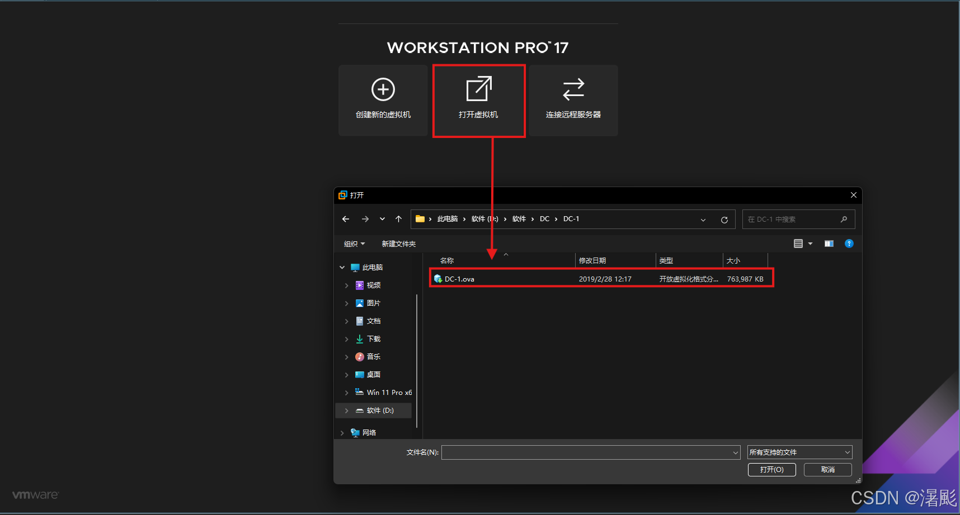The height and width of the screenshot is (515, 960).
Task: Open the 打开虚拟机 tile
Action: [x=478, y=101]
